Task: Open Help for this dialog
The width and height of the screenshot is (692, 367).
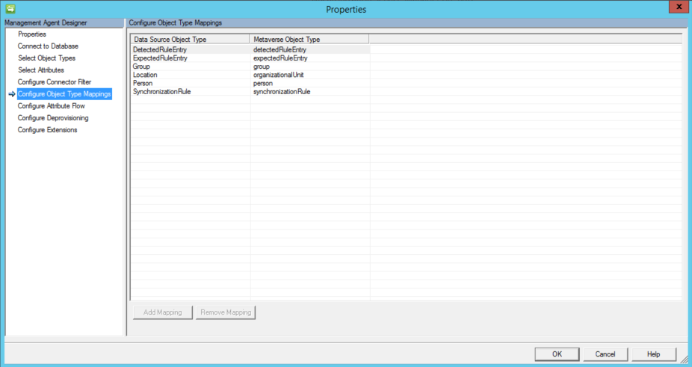Action: coord(654,354)
